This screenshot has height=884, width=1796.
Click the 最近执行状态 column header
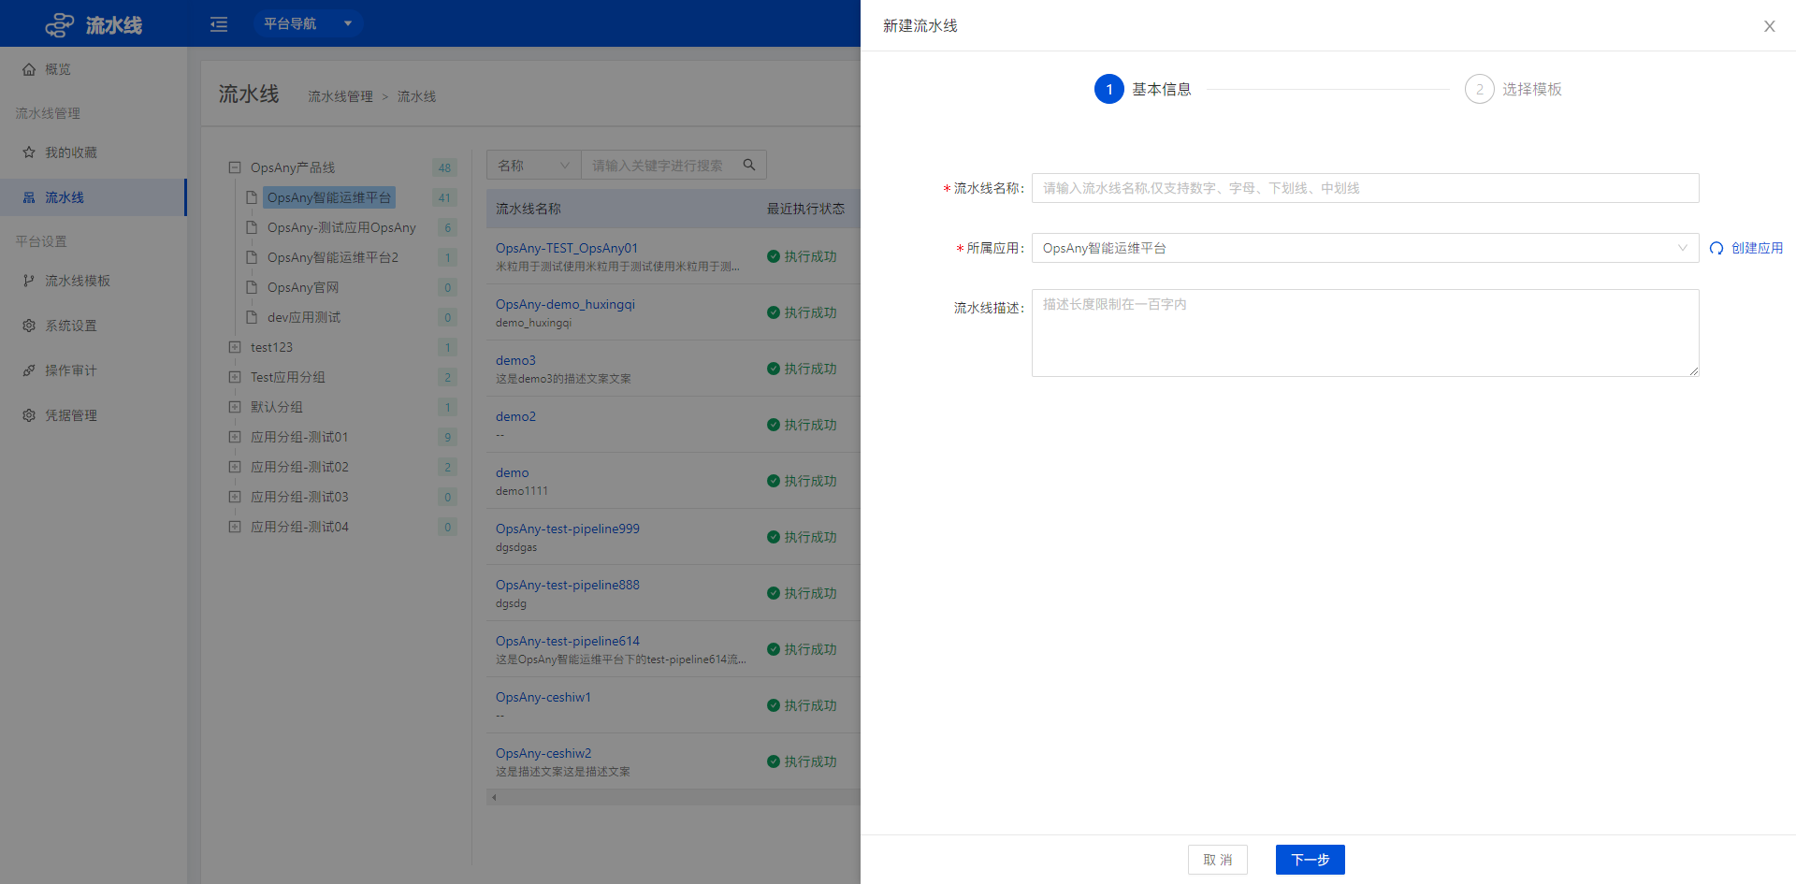[805, 209]
